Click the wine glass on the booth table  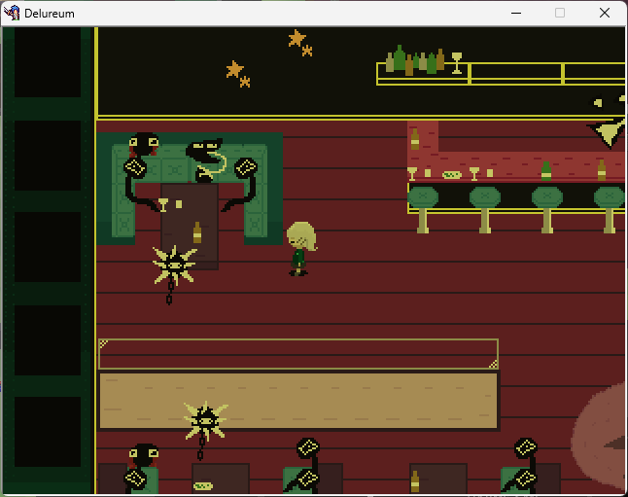coord(162,204)
